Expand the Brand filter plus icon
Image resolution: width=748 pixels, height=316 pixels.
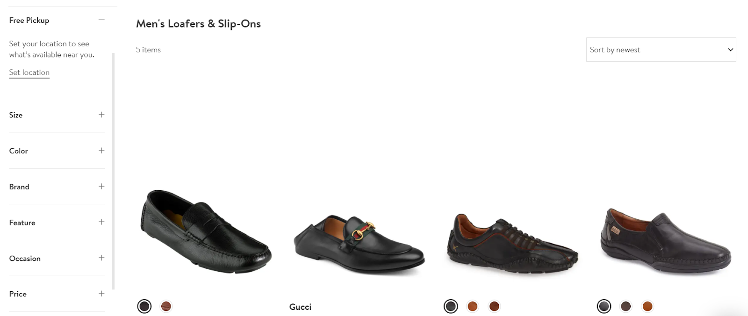click(101, 186)
